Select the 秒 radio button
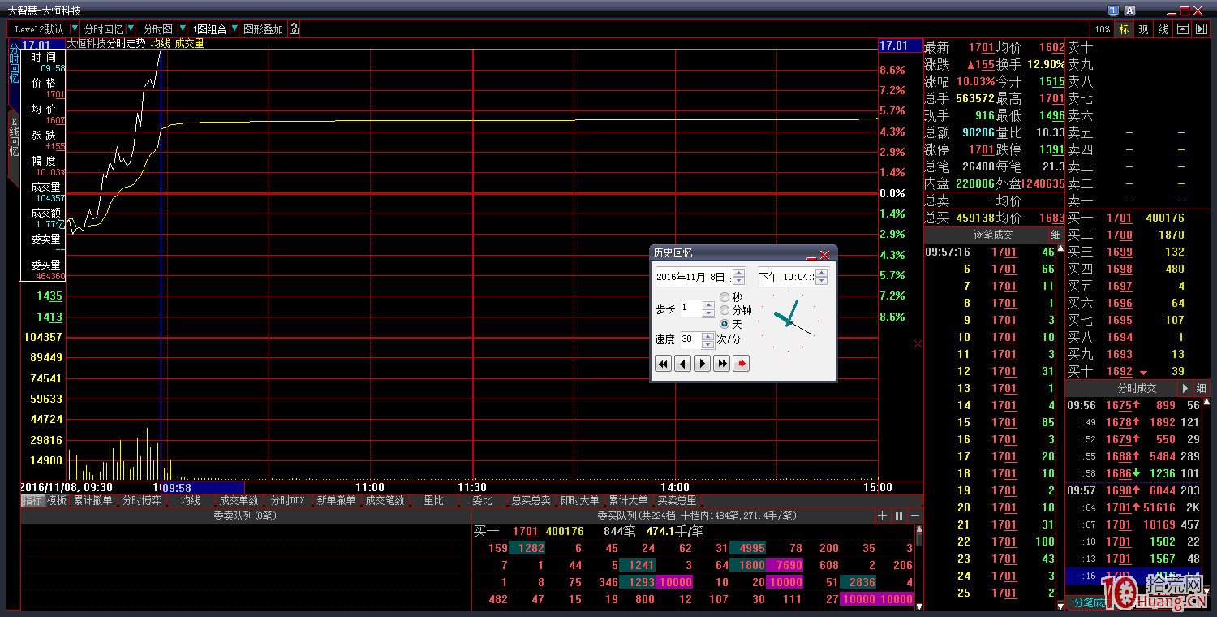Viewport: 1217px width, 617px height. pyautogui.click(x=725, y=297)
